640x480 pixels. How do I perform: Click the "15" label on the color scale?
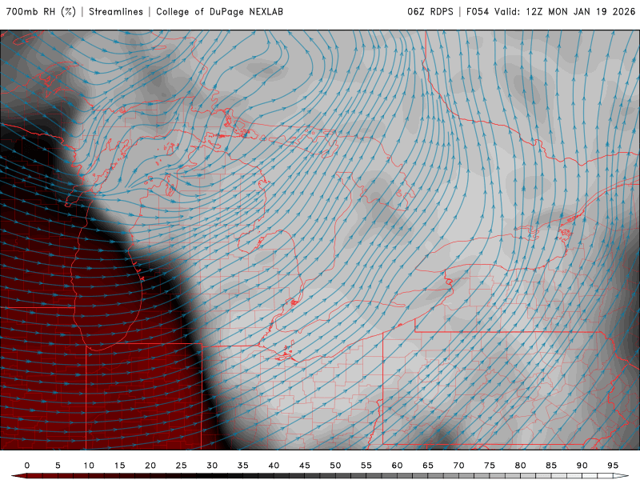tap(119, 466)
